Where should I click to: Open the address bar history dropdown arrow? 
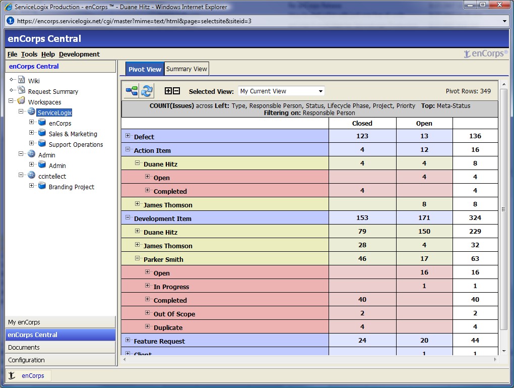point(504,21)
